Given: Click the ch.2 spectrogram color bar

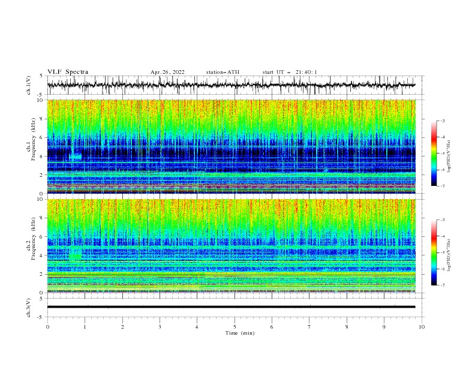Looking at the screenshot, I should click(434, 252).
